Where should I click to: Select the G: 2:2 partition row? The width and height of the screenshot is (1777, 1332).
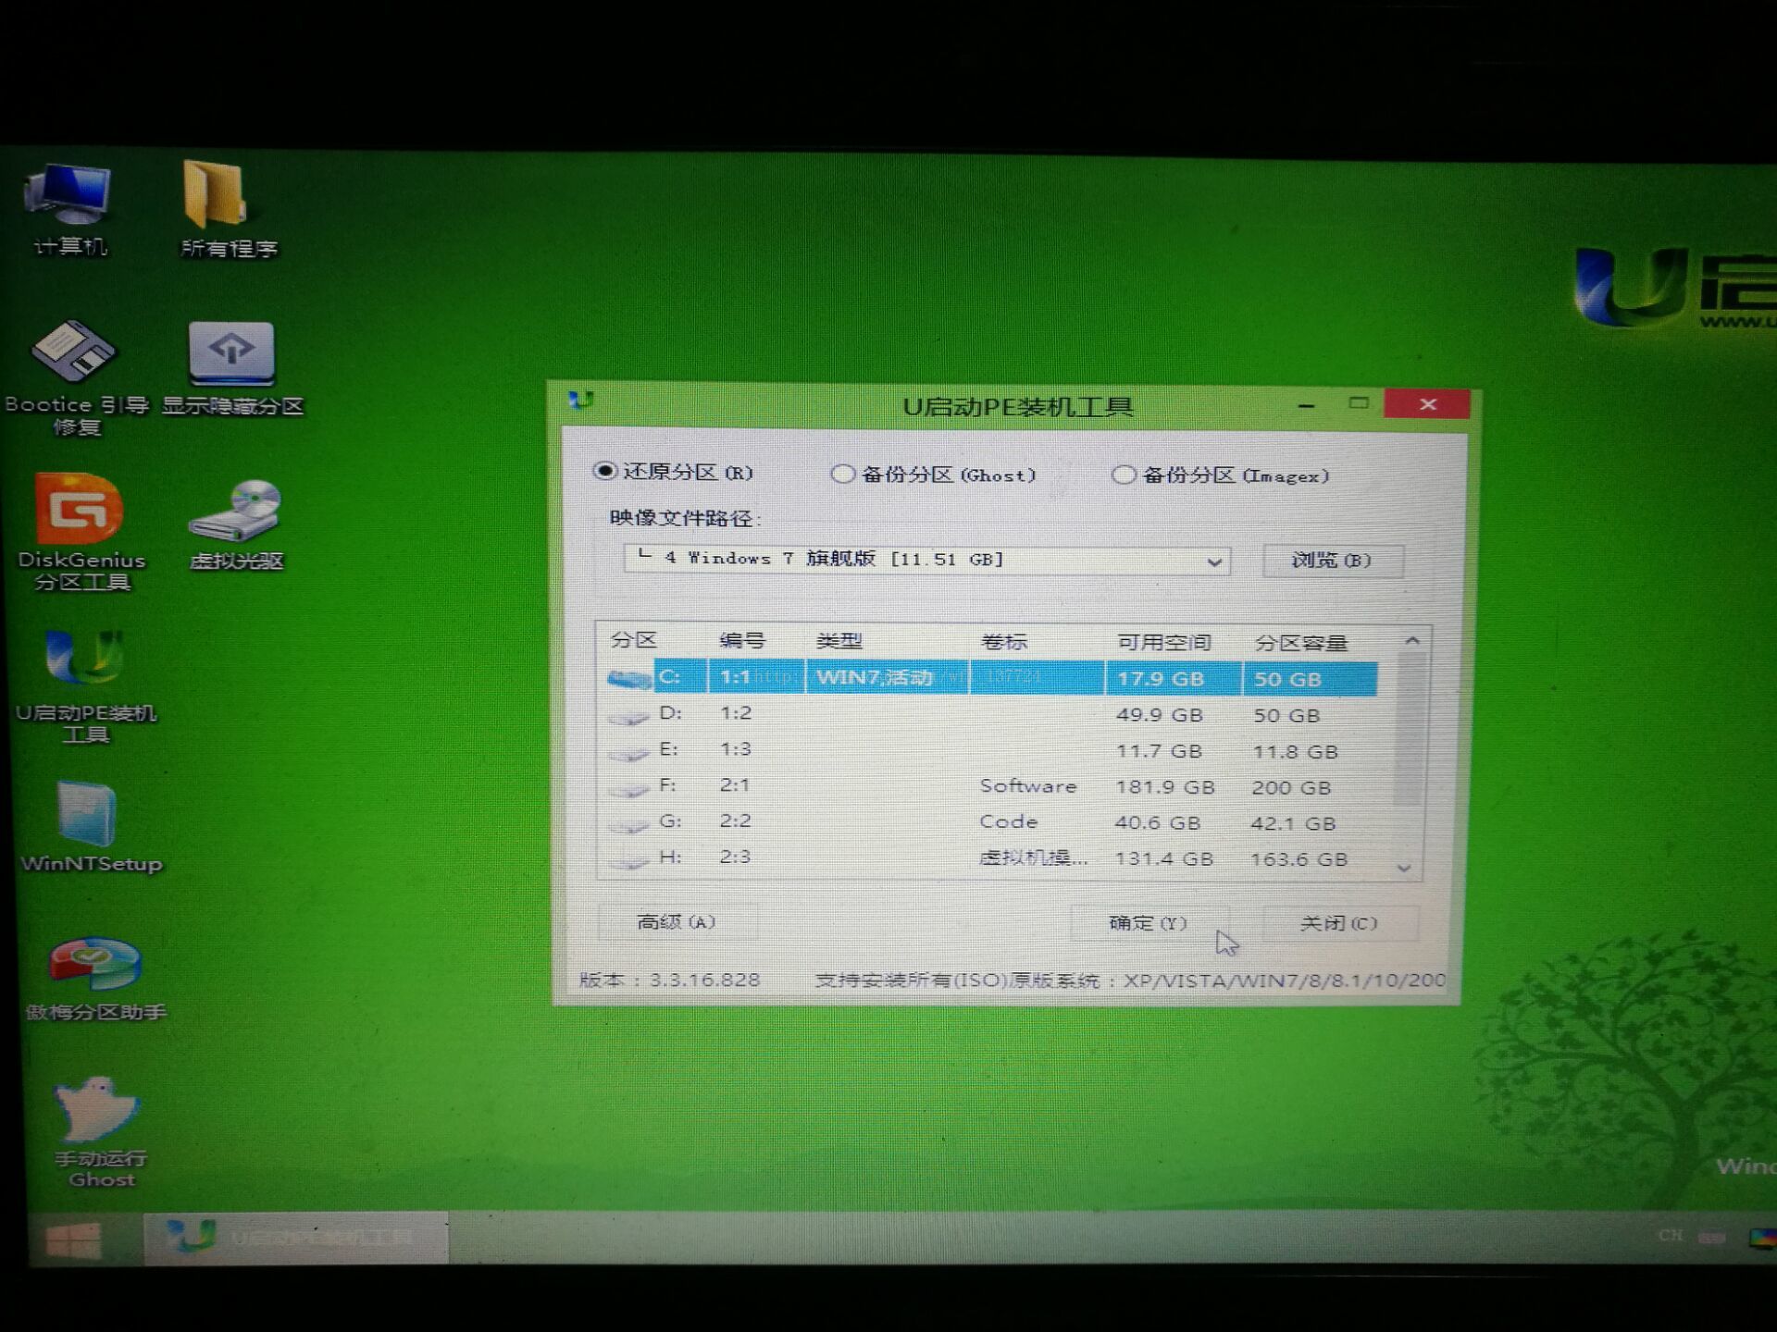[990, 822]
